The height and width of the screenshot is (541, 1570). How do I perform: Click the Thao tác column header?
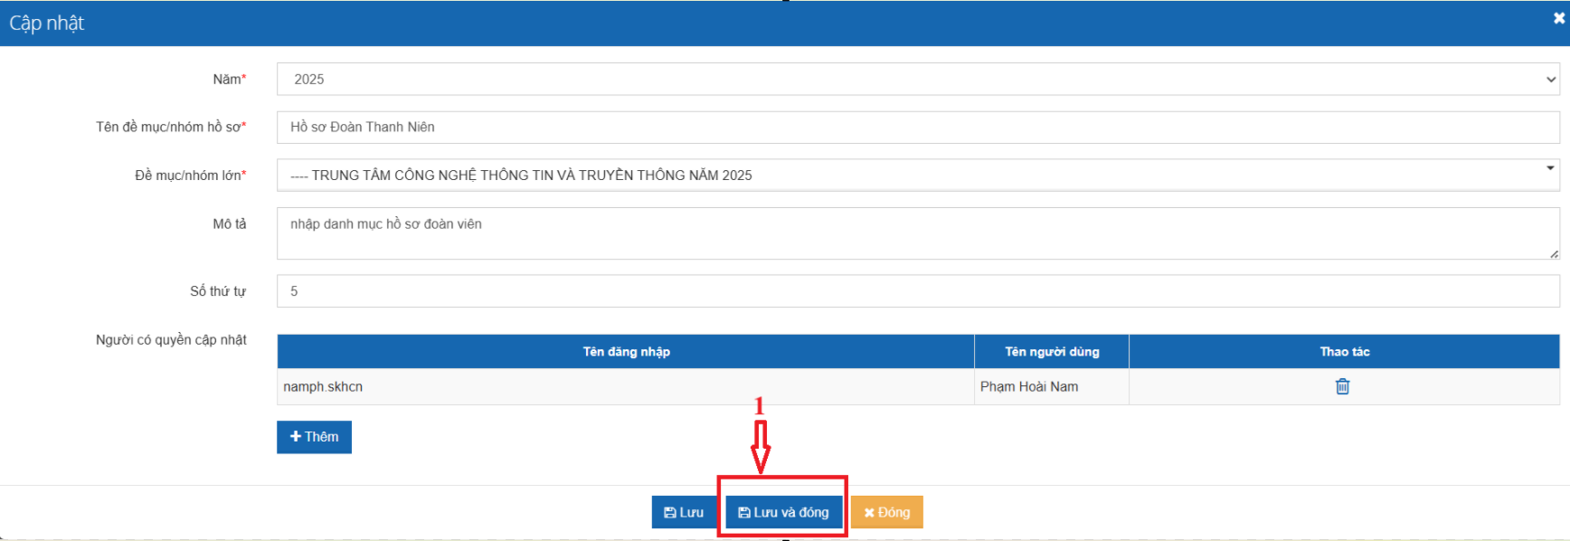point(1344,352)
